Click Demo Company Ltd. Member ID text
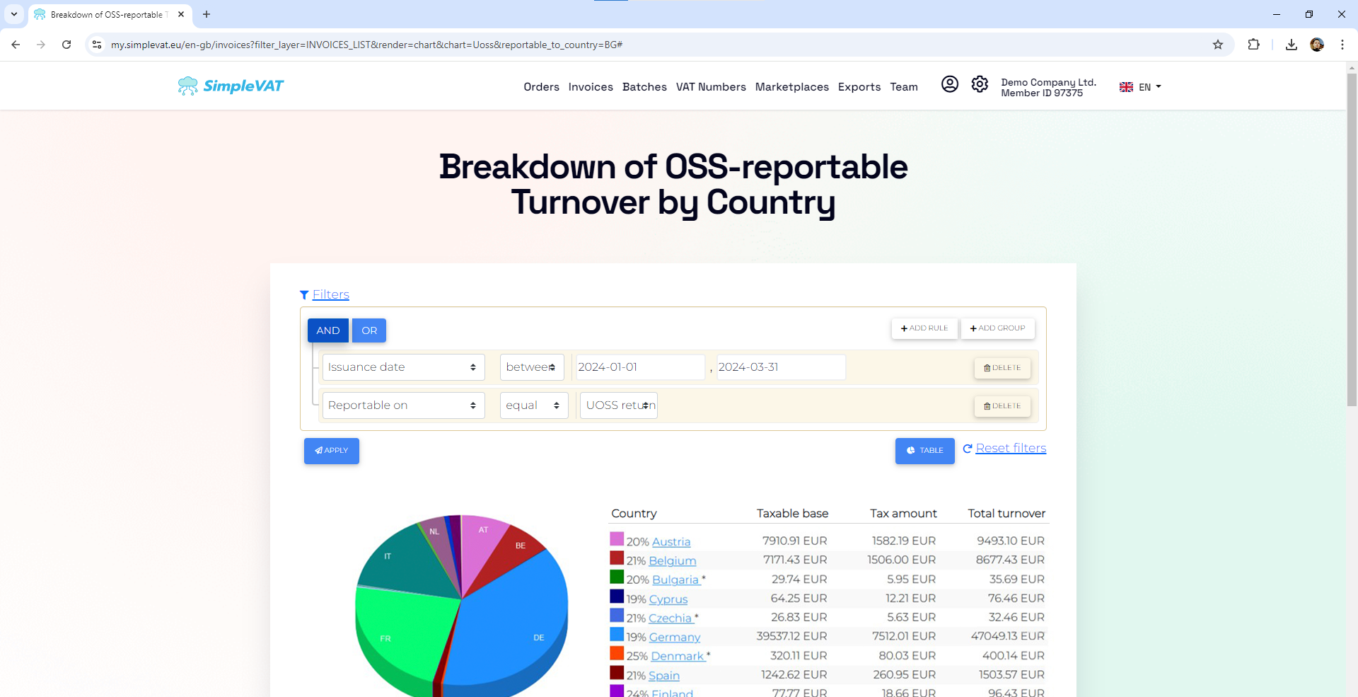 (x=1048, y=88)
